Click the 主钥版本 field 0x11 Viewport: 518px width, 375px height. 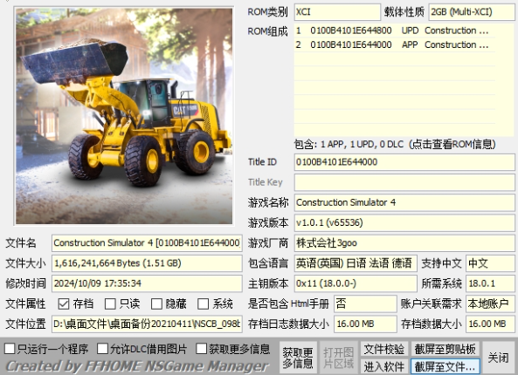[356, 283]
